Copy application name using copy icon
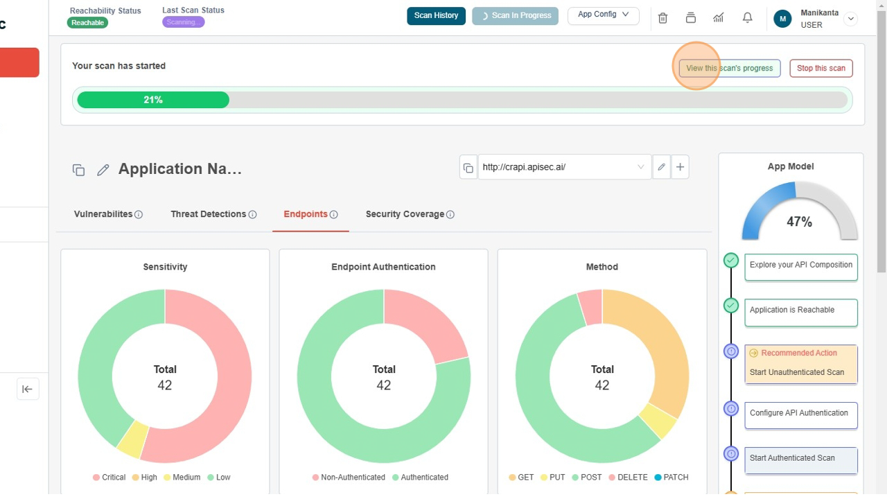 coord(78,170)
